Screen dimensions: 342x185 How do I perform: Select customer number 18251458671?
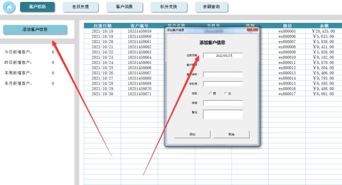click(x=139, y=94)
